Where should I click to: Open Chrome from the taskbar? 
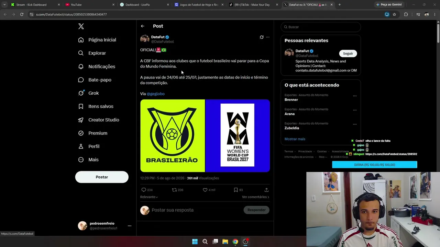coord(235,242)
